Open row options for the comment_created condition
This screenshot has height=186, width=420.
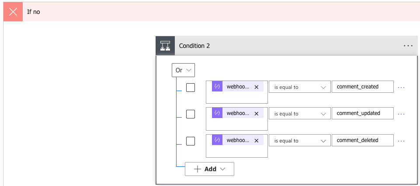click(401, 87)
